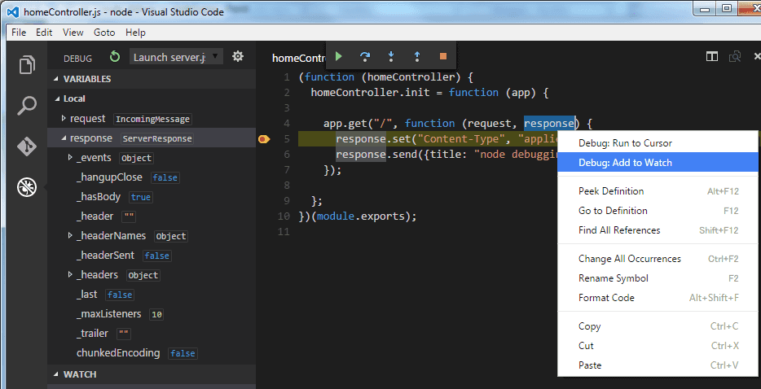This screenshot has height=389, width=761.
Task: Click the Step Into debug icon
Action: tap(391, 56)
